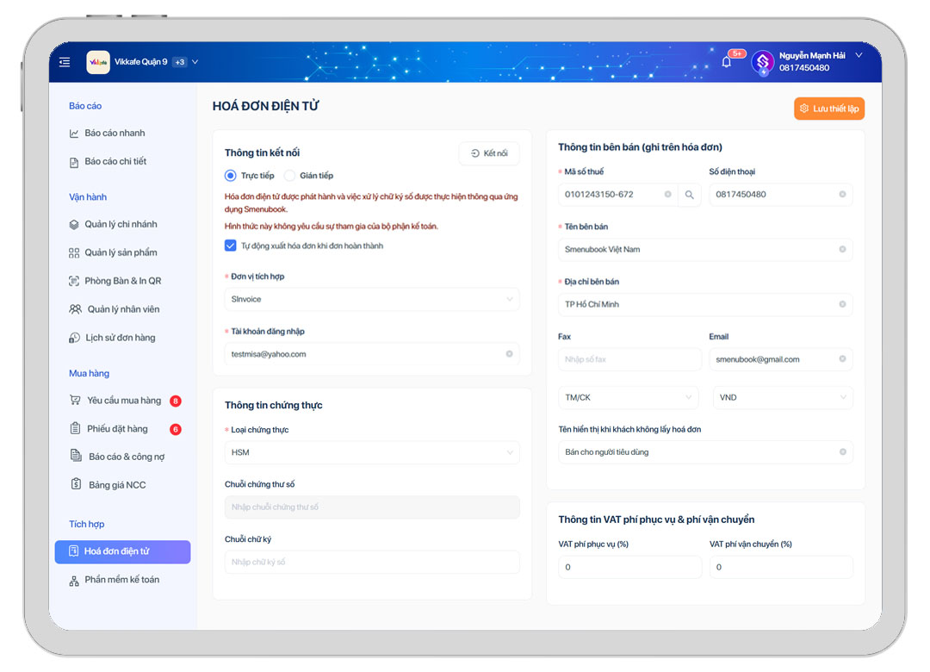This screenshot has height=672, width=930.
Task: Select the Trực tiếp radio option
Action: (x=231, y=176)
